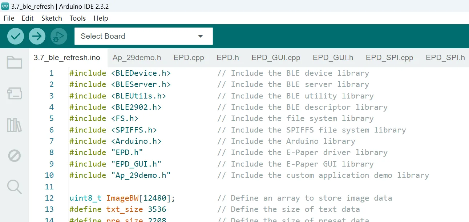Open the Tools menu
The image size is (469, 222).
[78, 18]
